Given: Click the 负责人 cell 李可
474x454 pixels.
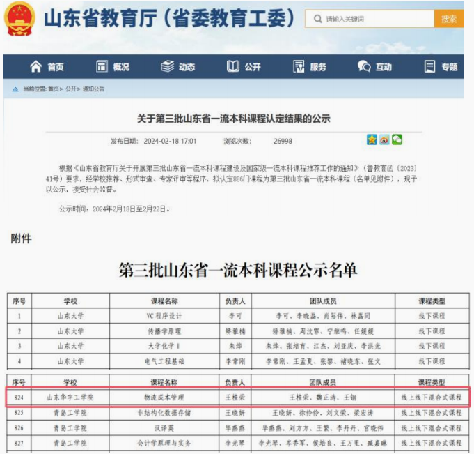Looking at the screenshot, I should point(235,316).
